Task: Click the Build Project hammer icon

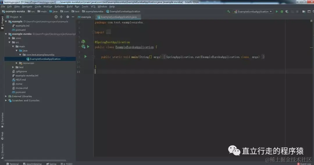Action: pyautogui.click(x=229, y=12)
